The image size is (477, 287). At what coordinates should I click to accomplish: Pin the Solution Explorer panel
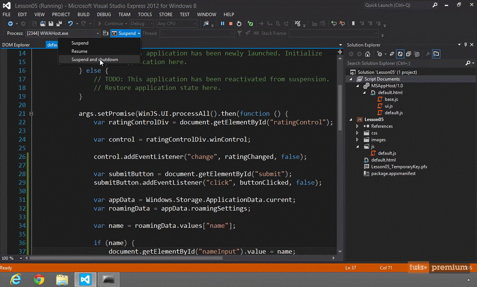466,45
